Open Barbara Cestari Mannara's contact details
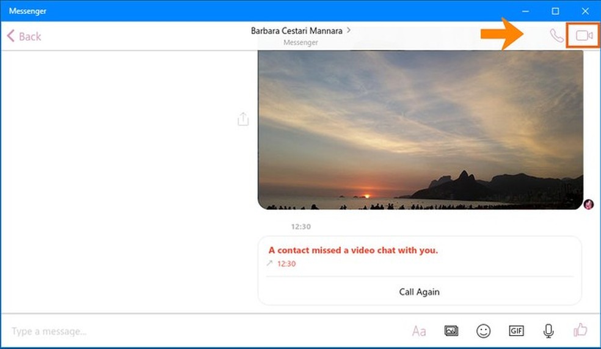601x349 pixels. coord(300,31)
